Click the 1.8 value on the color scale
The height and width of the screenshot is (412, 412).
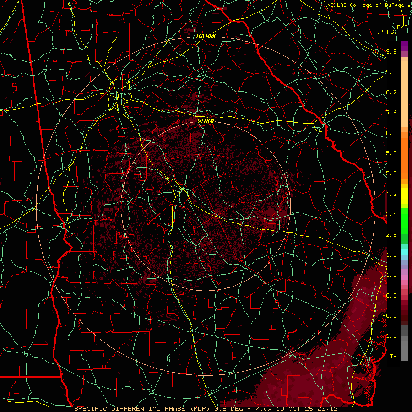391,255
